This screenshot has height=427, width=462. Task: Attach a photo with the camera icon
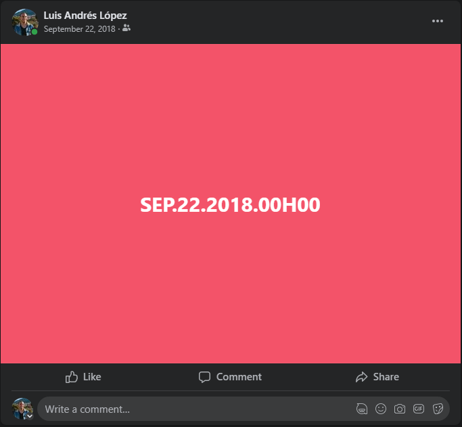400,409
